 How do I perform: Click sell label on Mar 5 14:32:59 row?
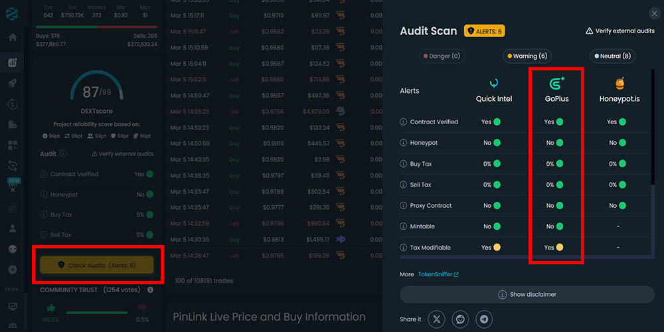tap(234, 224)
